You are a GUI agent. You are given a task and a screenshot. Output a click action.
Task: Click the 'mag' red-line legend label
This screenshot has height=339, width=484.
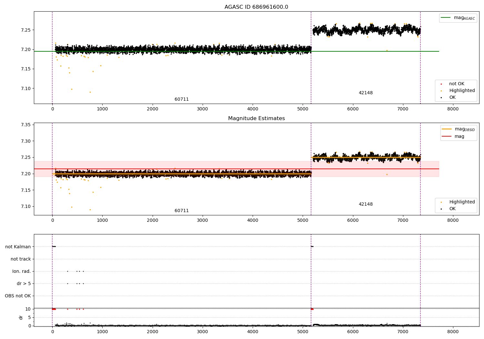459,137
